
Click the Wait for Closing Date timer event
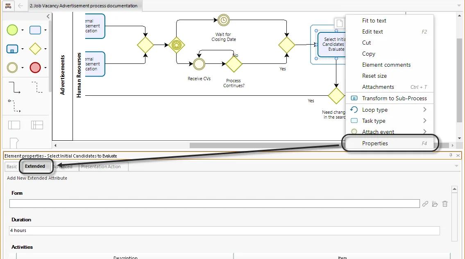coord(224,20)
